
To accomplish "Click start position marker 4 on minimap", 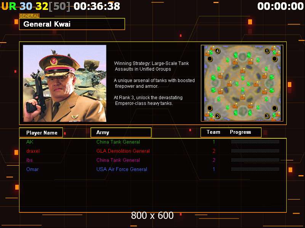I will [217, 51].
